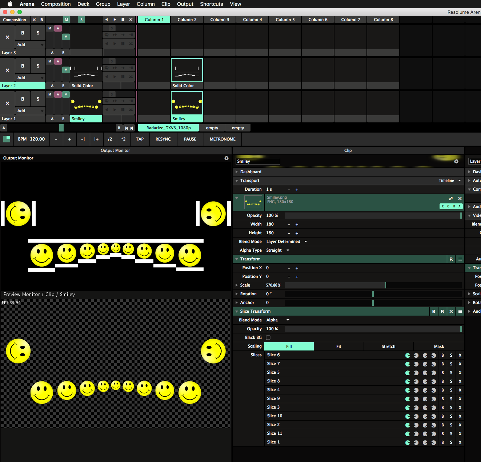Open Alpha Type Straight dropdown
Image resolution: width=481 pixels, height=462 pixels.
(x=278, y=250)
